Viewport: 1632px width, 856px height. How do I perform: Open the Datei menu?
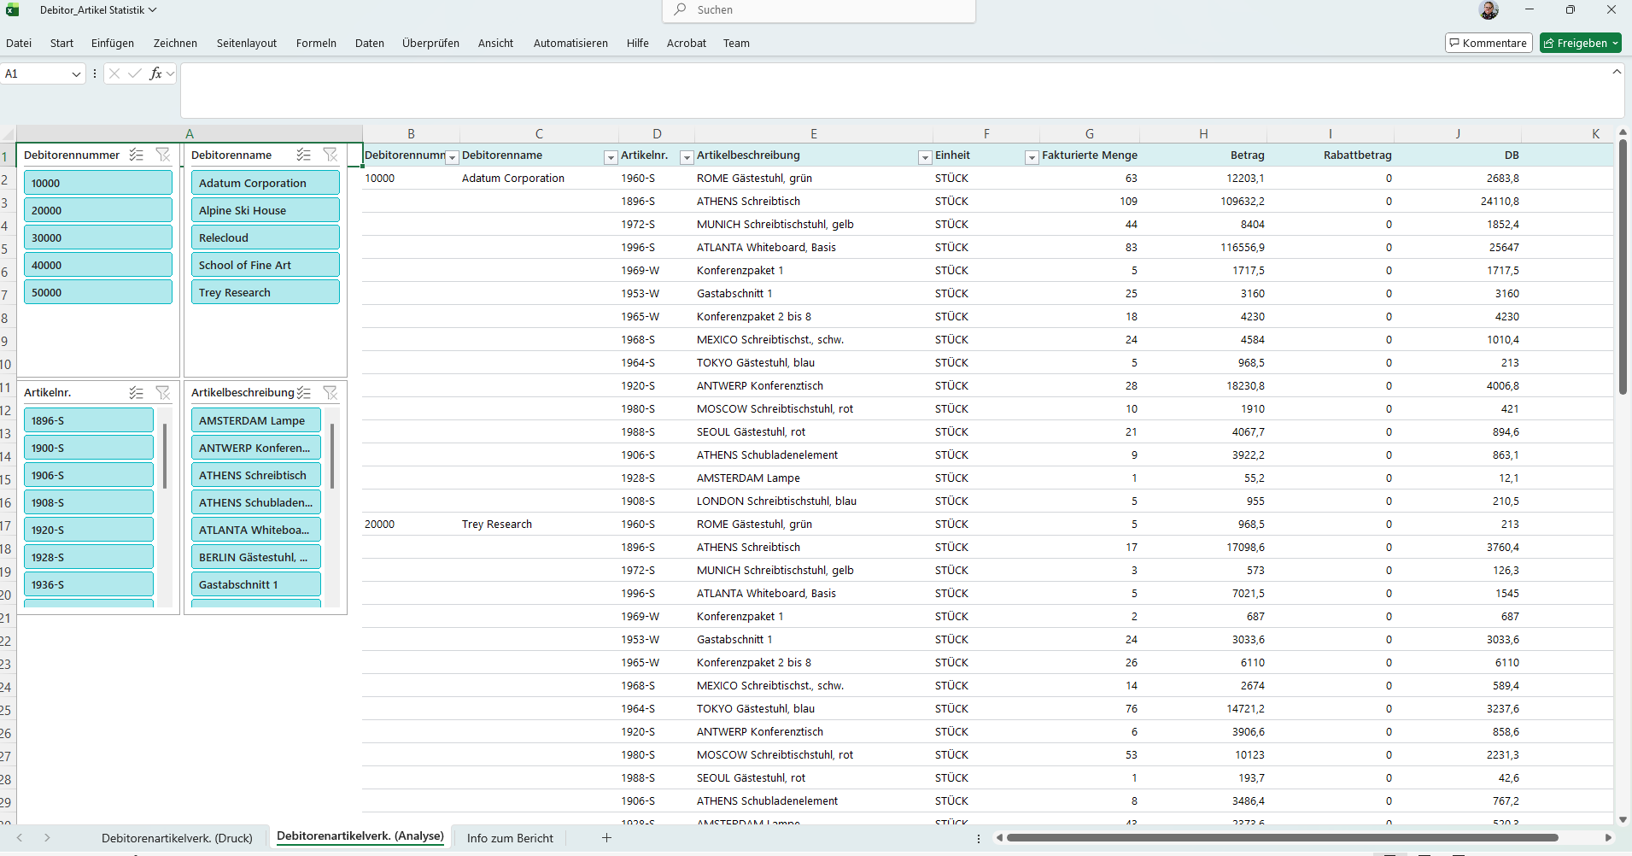point(19,43)
